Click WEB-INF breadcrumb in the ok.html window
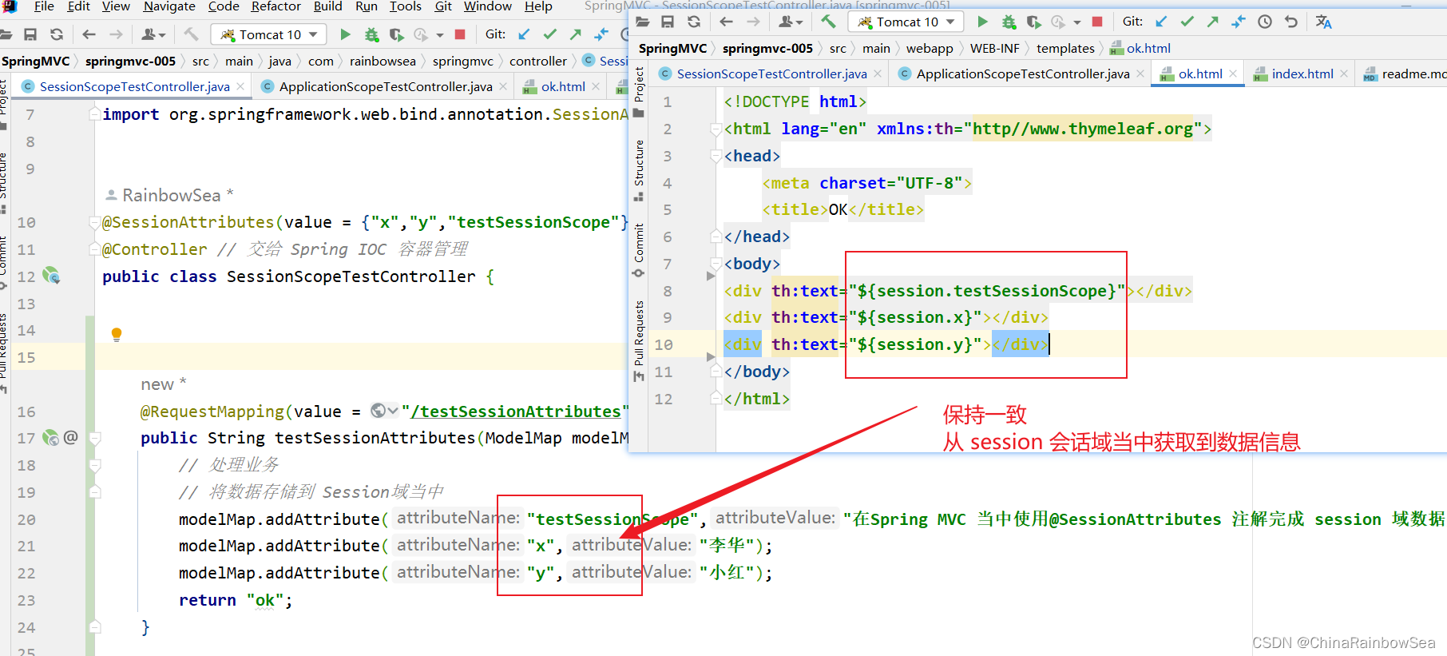Viewport: 1447px width, 656px height. tap(994, 48)
